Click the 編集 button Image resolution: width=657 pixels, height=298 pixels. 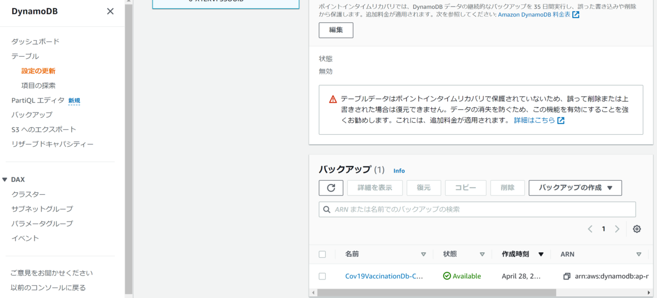point(336,30)
